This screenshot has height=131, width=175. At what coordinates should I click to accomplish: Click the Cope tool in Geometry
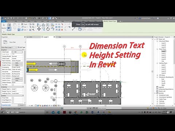[x=24, y=24]
